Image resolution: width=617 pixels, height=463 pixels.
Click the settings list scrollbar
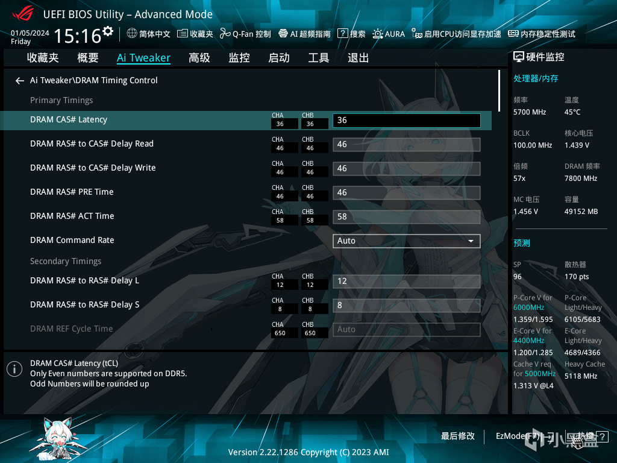499,92
